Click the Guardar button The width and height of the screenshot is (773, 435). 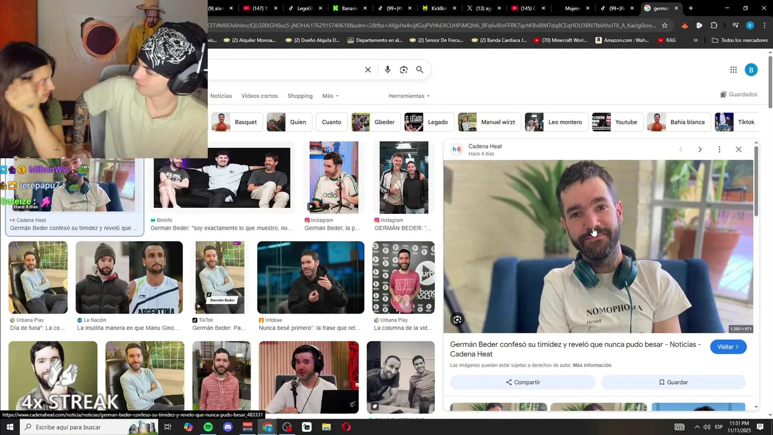tap(673, 382)
